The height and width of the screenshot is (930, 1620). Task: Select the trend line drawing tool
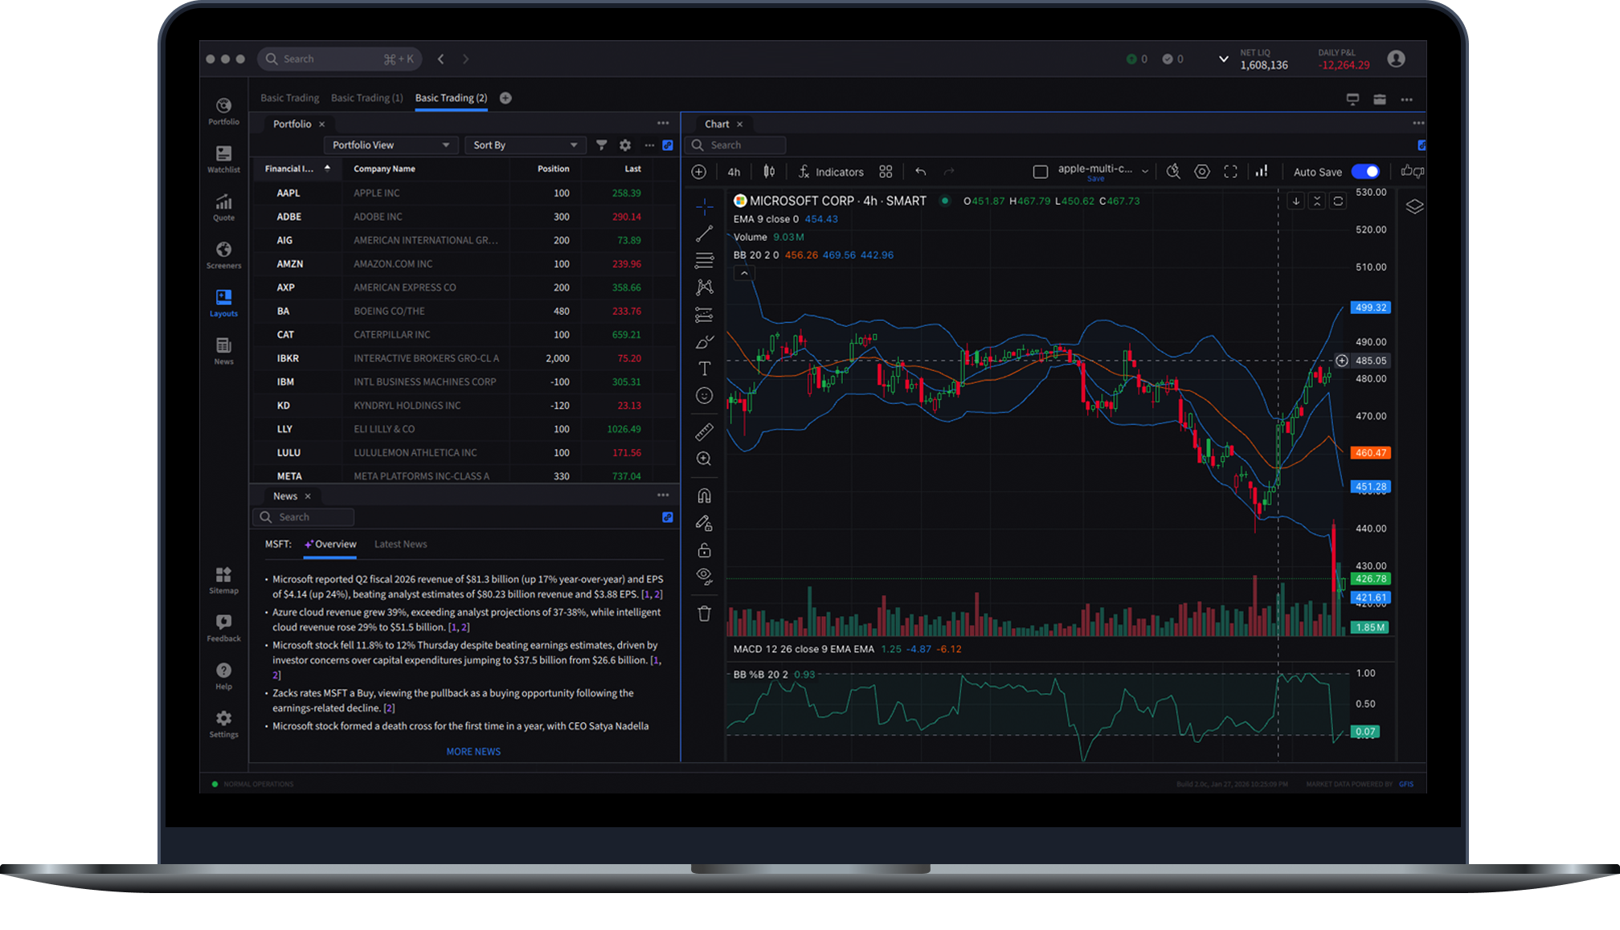coord(705,234)
